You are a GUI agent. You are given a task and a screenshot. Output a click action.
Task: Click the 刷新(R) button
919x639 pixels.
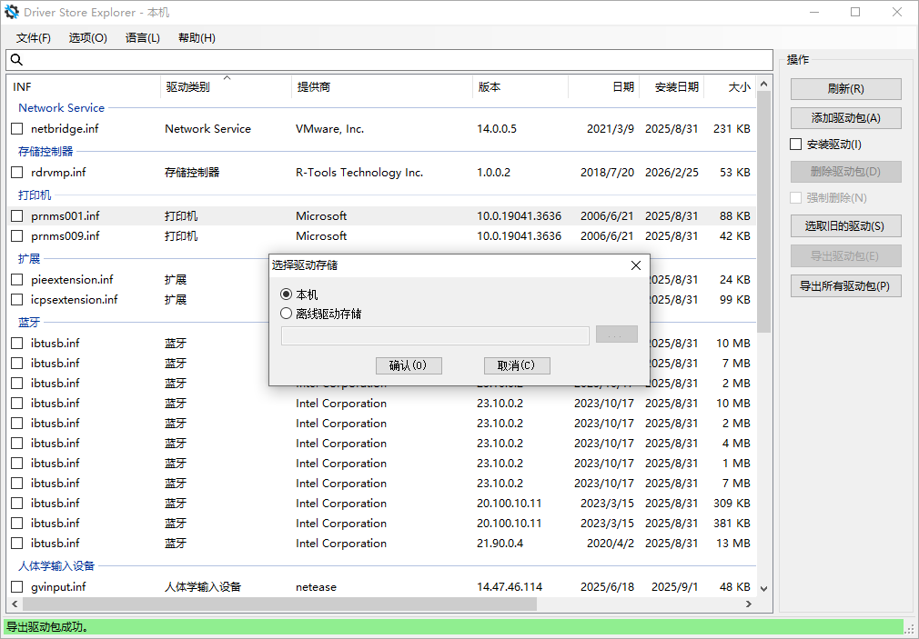pos(845,88)
